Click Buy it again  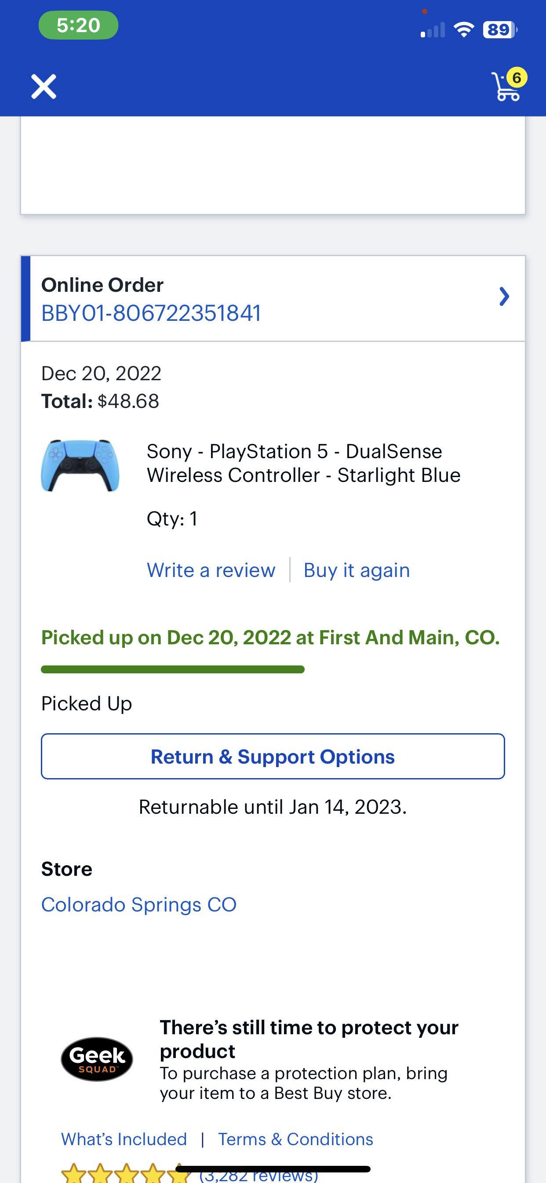pyautogui.click(x=356, y=570)
